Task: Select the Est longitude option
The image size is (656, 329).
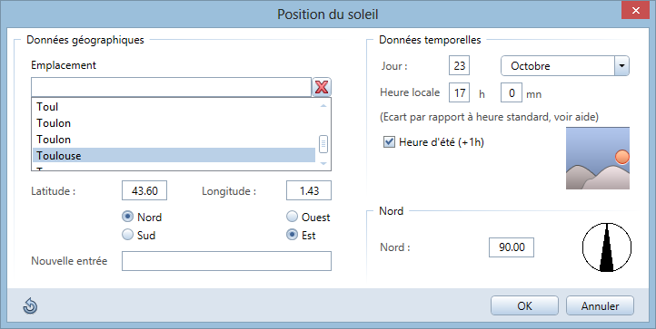Action: coord(292,235)
